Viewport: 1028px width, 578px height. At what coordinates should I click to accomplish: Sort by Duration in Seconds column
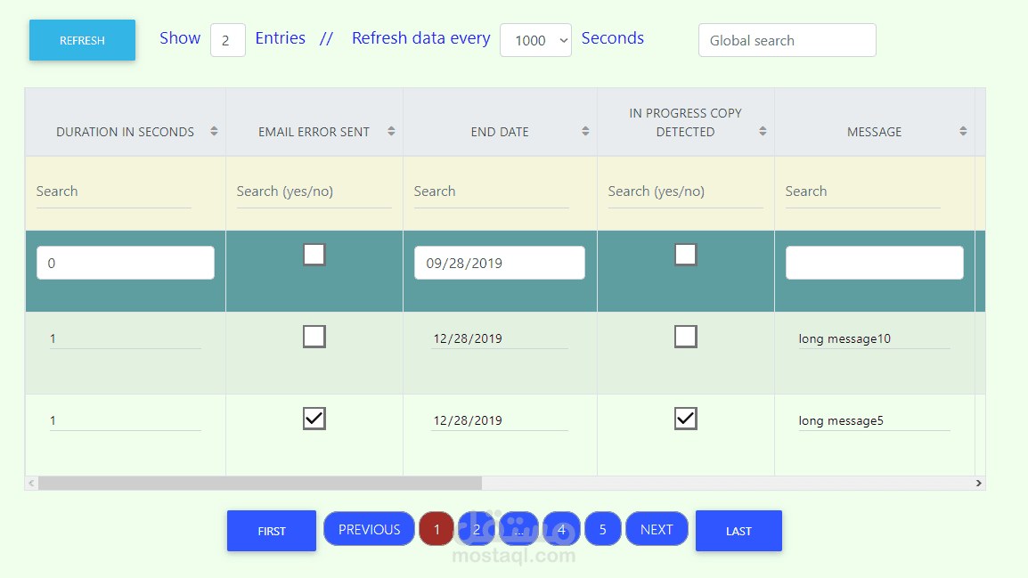click(x=214, y=132)
